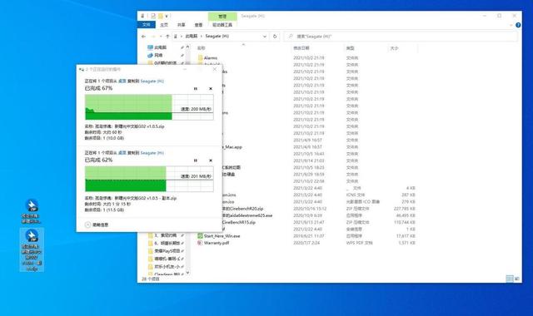This screenshot has width=533, height=316.
Task: Click the up-one-level arrow in Explorer
Action: (167, 37)
